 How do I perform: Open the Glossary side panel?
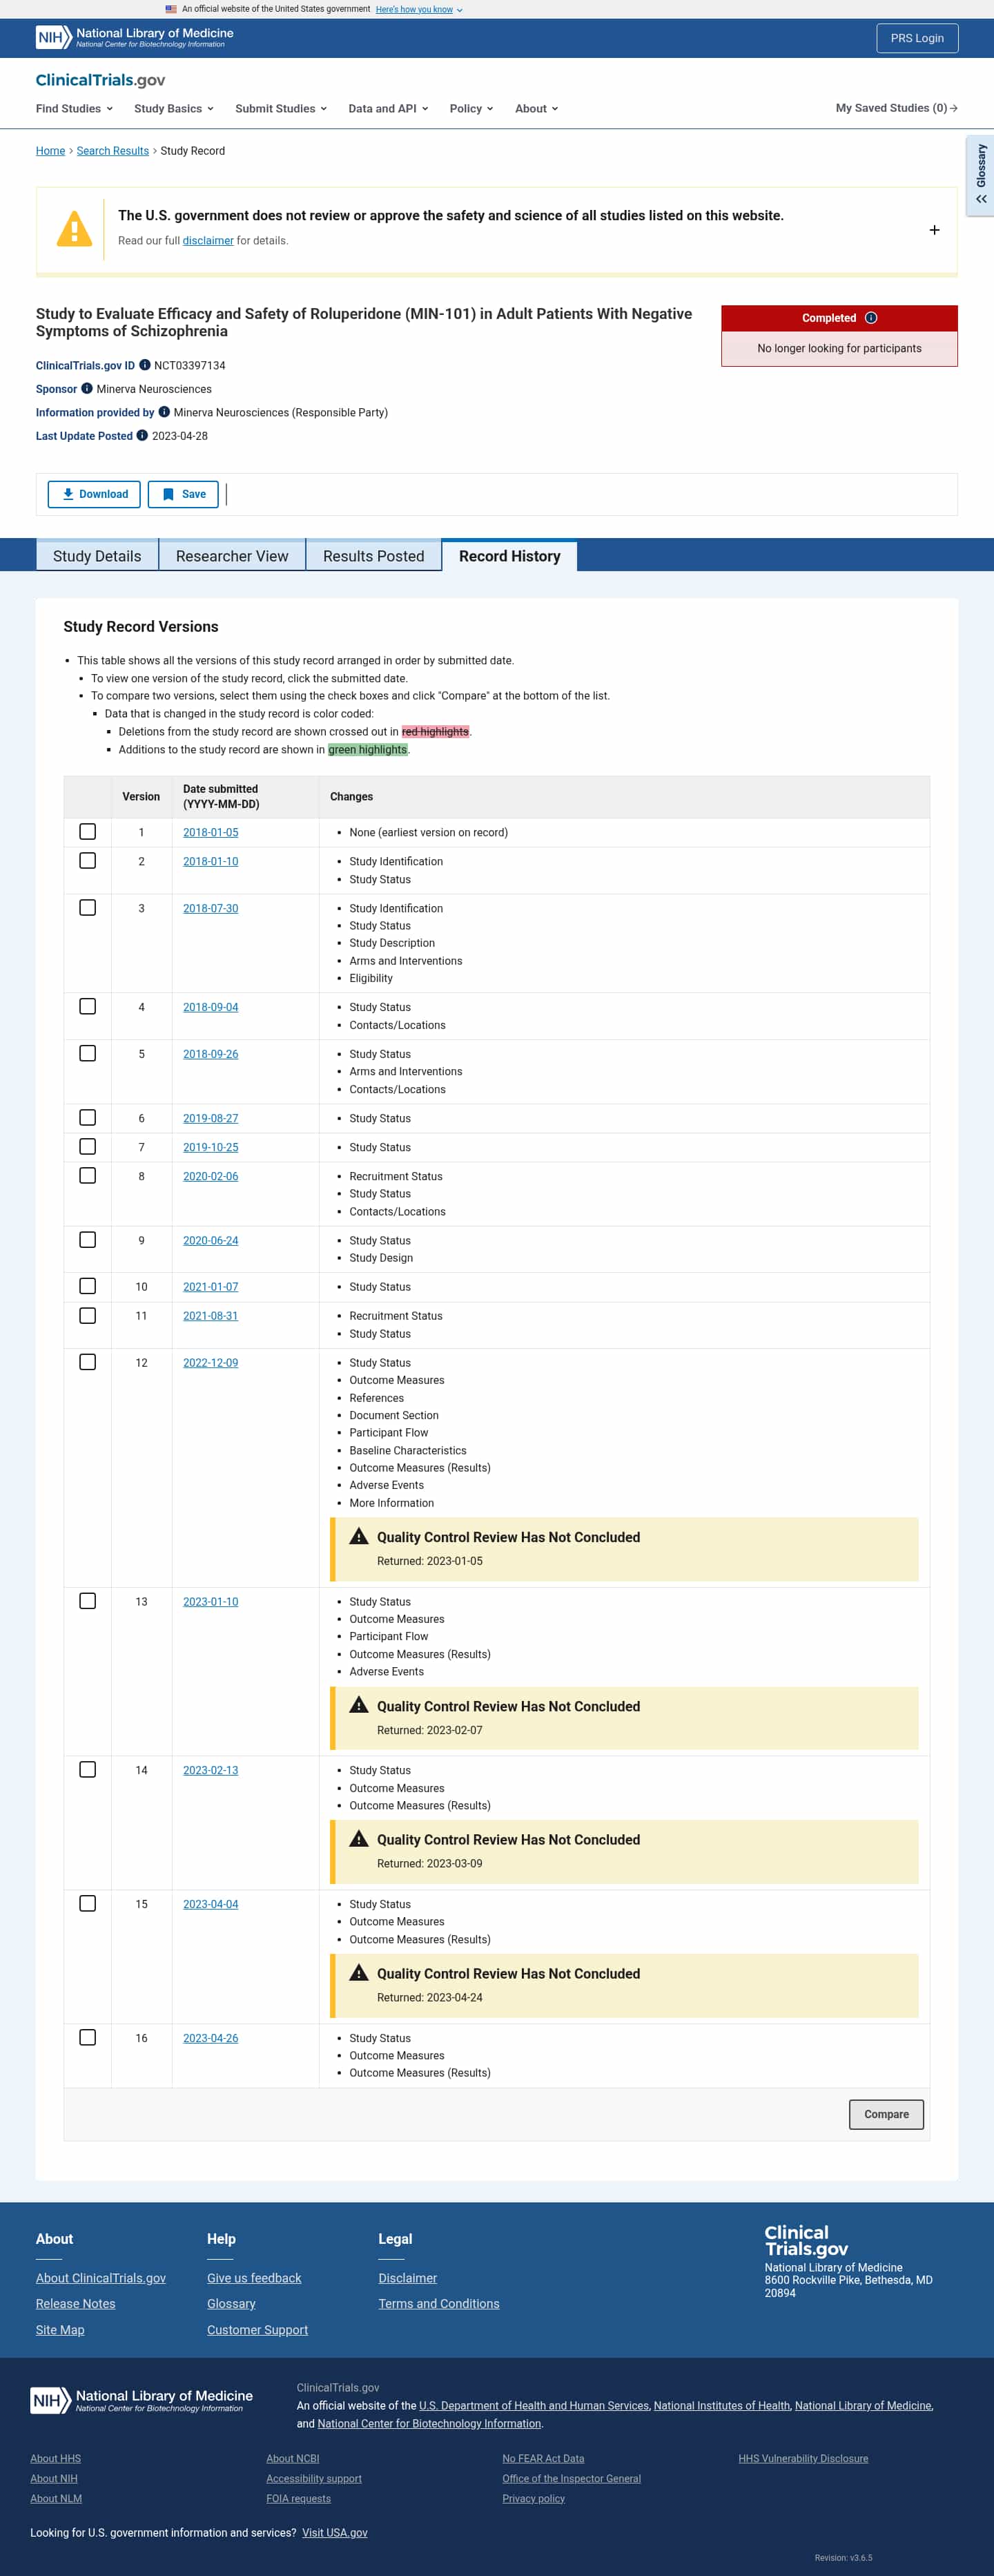(981, 175)
